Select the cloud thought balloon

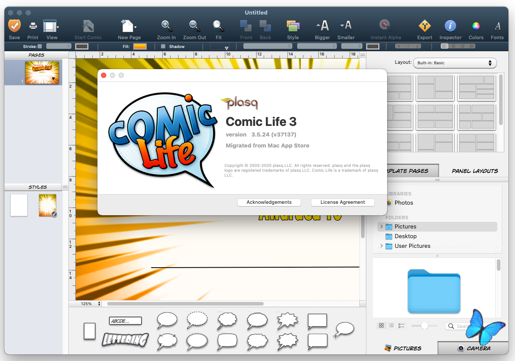pyautogui.click(x=227, y=320)
